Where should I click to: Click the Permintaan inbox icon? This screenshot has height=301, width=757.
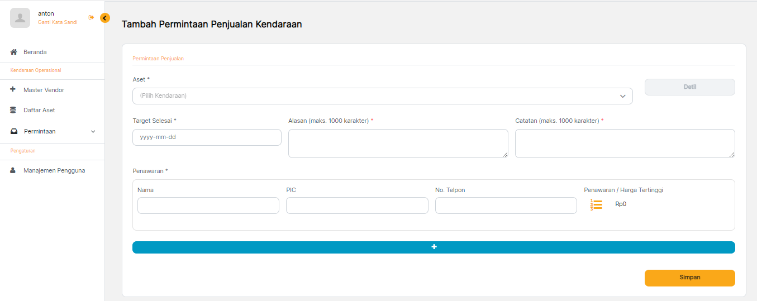click(x=14, y=131)
